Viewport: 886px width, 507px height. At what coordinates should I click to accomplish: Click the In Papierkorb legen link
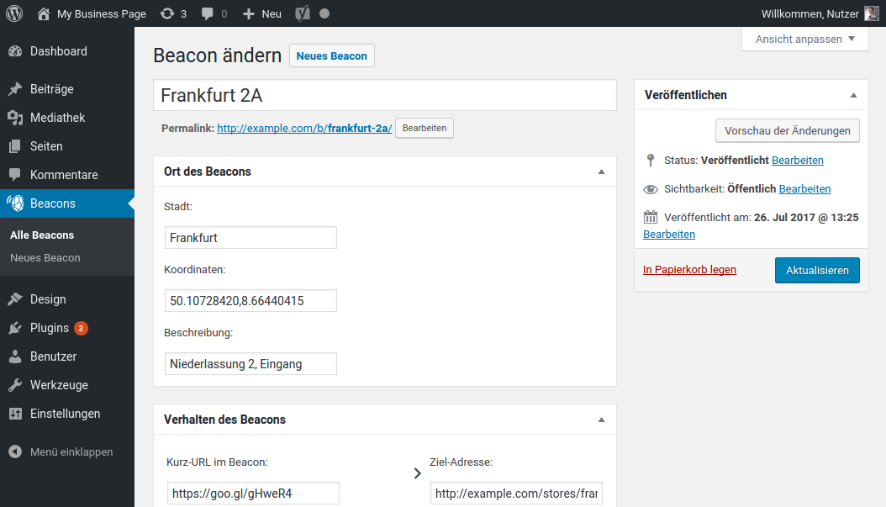[689, 270]
